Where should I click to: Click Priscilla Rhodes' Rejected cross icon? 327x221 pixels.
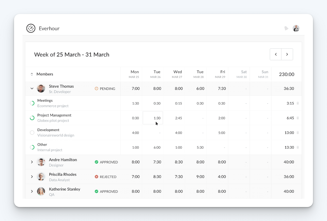point(96,177)
